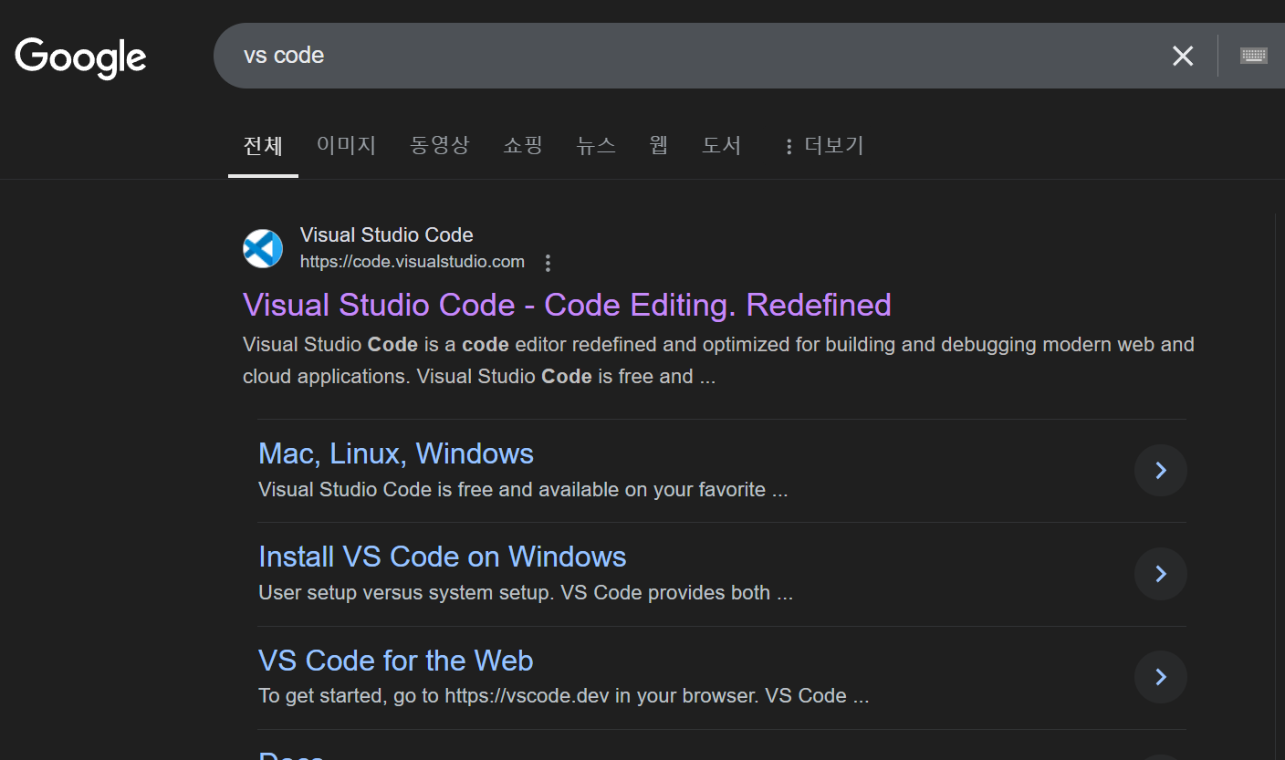The width and height of the screenshot is (1285, 760).
Task: Open the 도서 tab
Action: [x=721, y=145]
